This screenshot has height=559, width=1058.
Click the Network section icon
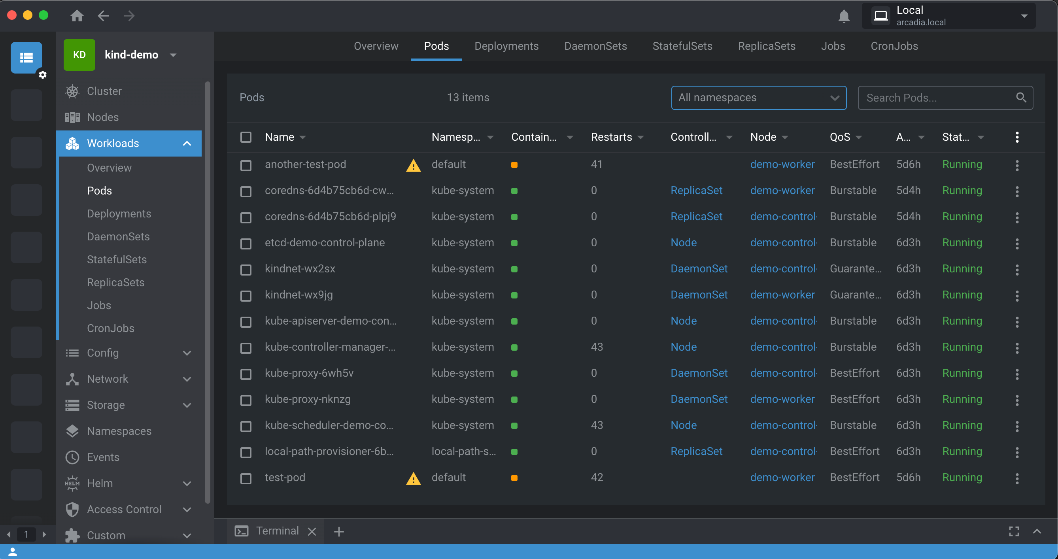[73, 378]
